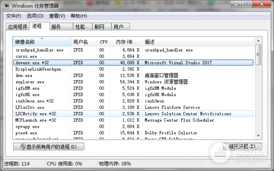The height and width of the screenshot is (171, 274).
Task: Select the 进程 tab
Action: (x=39, y=26)
